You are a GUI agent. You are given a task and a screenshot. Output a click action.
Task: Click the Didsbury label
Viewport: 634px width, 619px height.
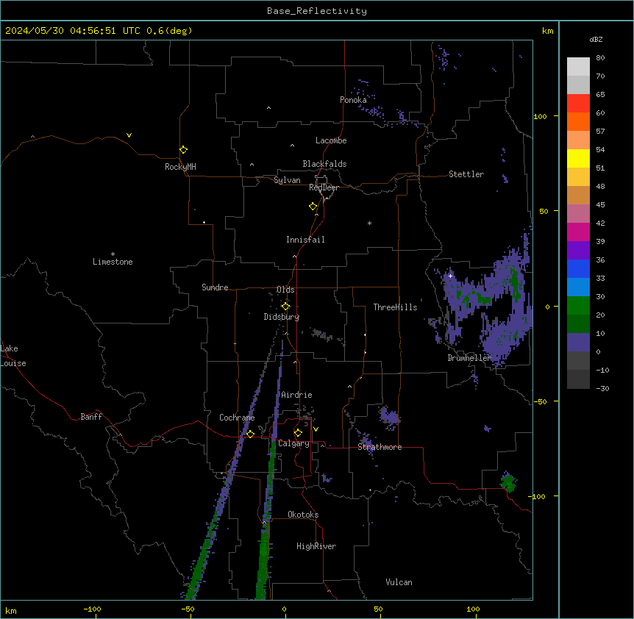282,317
